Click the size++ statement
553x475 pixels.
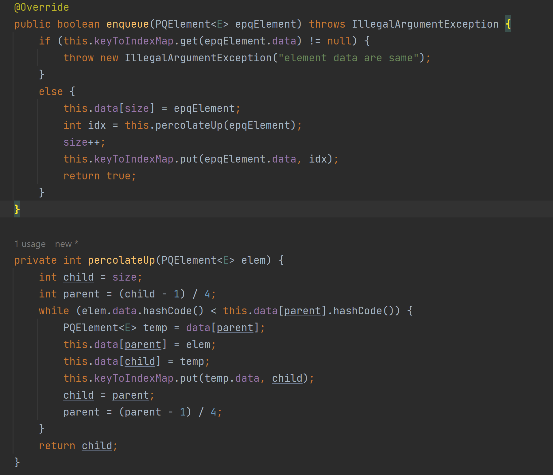84,142
